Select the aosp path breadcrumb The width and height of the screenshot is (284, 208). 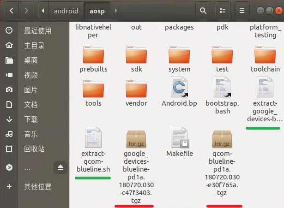pyautogui.click(x=96, y=10)
